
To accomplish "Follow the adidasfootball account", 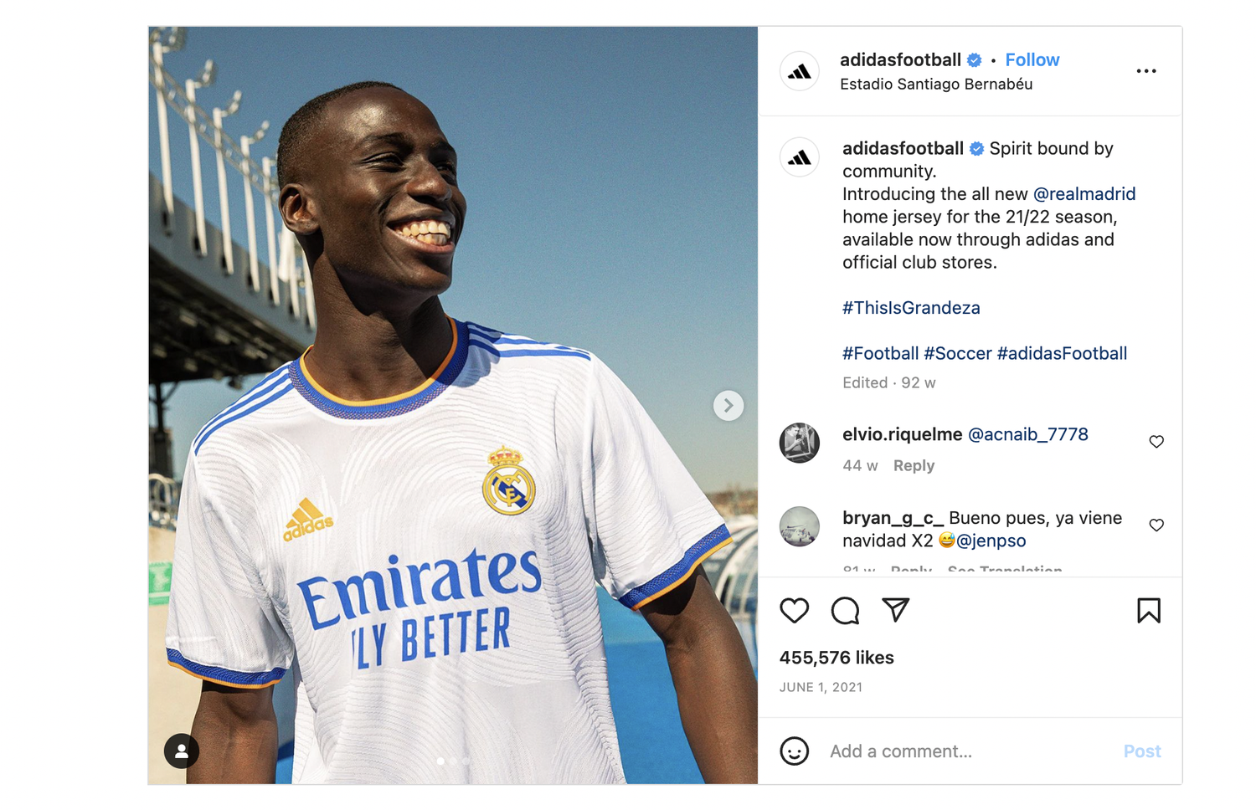I will tap(1032, 59).
